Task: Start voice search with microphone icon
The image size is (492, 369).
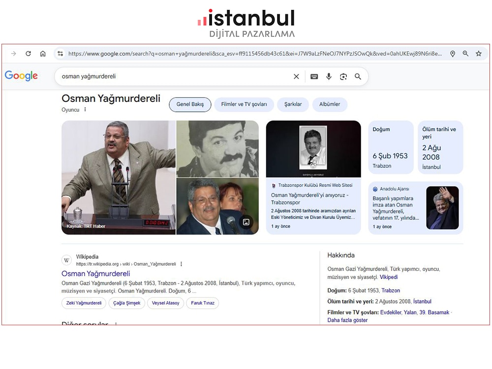Action: tap(329, 77)
